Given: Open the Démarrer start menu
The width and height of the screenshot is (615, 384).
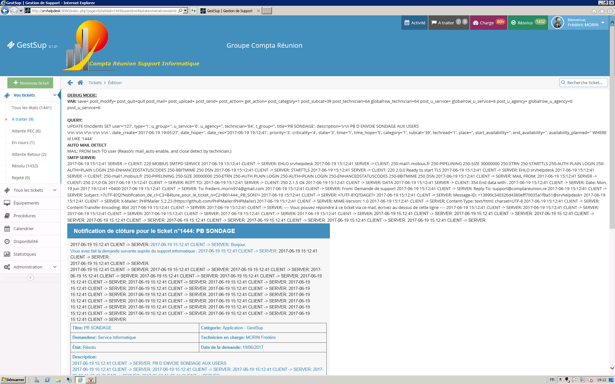Looking at the screenshot, I should tap(13, 380).
